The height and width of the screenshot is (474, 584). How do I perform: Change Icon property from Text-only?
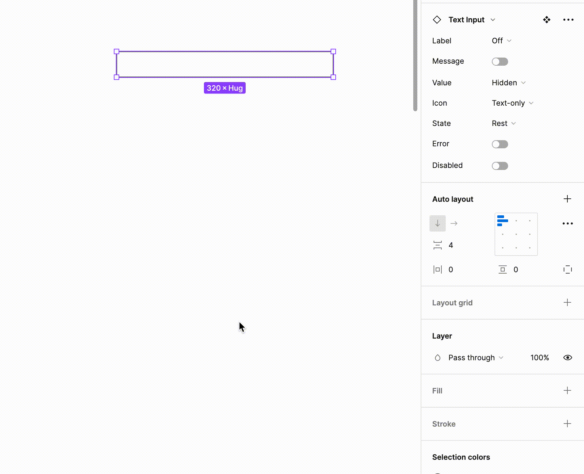[512, 103]
